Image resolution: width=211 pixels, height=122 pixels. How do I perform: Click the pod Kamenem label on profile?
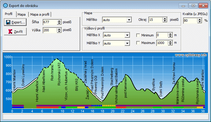pos(125,88)
